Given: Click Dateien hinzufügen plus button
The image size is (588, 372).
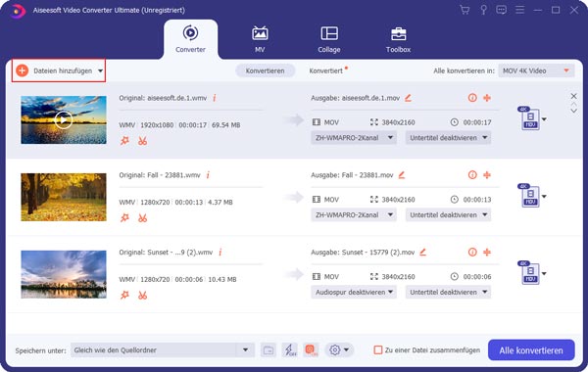Looking at the screenshot, I should [x=23, y=70].
